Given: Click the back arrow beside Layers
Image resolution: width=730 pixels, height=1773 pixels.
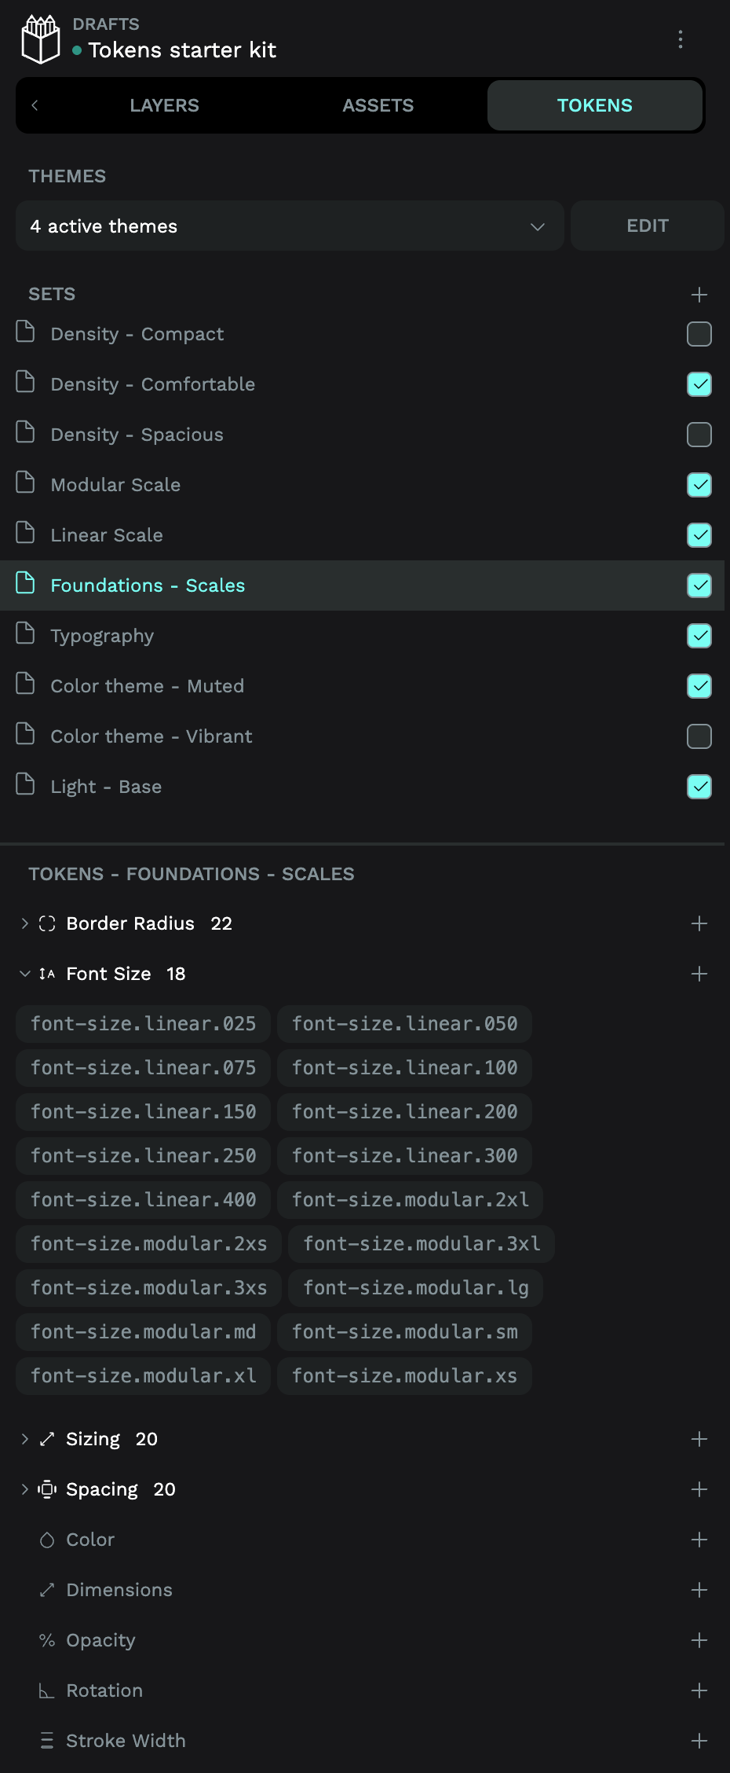Looking at the screenshot, I should 35,105.
